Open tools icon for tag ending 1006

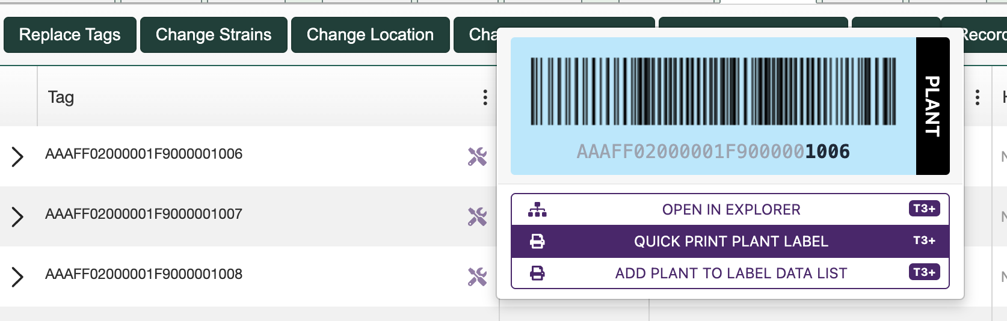477,156
